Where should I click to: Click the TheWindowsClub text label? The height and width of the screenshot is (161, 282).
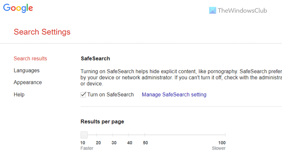[x=239, y=11]
